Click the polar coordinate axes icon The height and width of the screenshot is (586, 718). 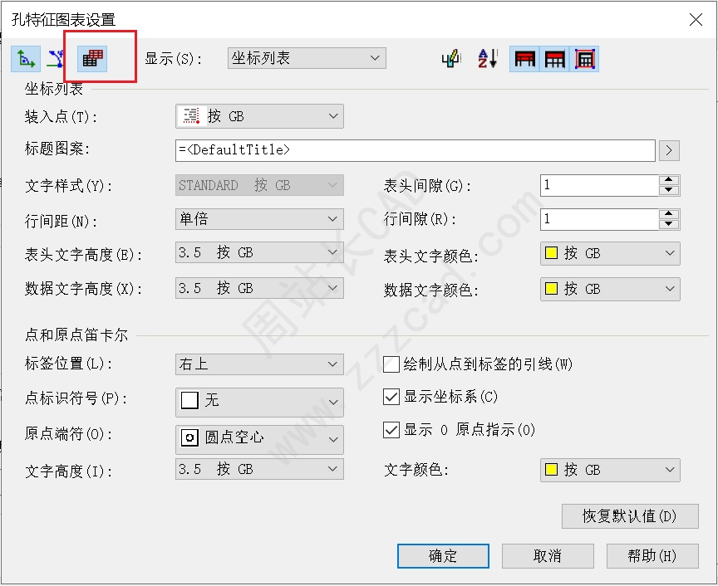coord(56,59)
